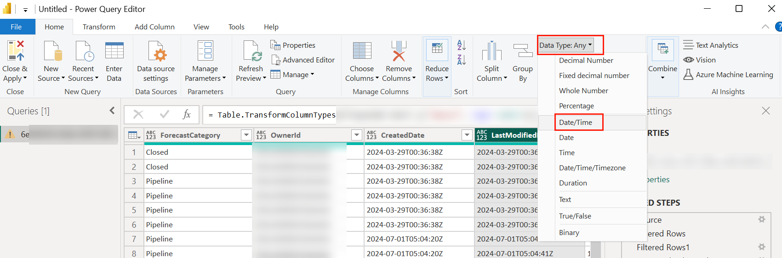Select Date/Time data type
782x258 pixels.
click(x=593, y=122)
